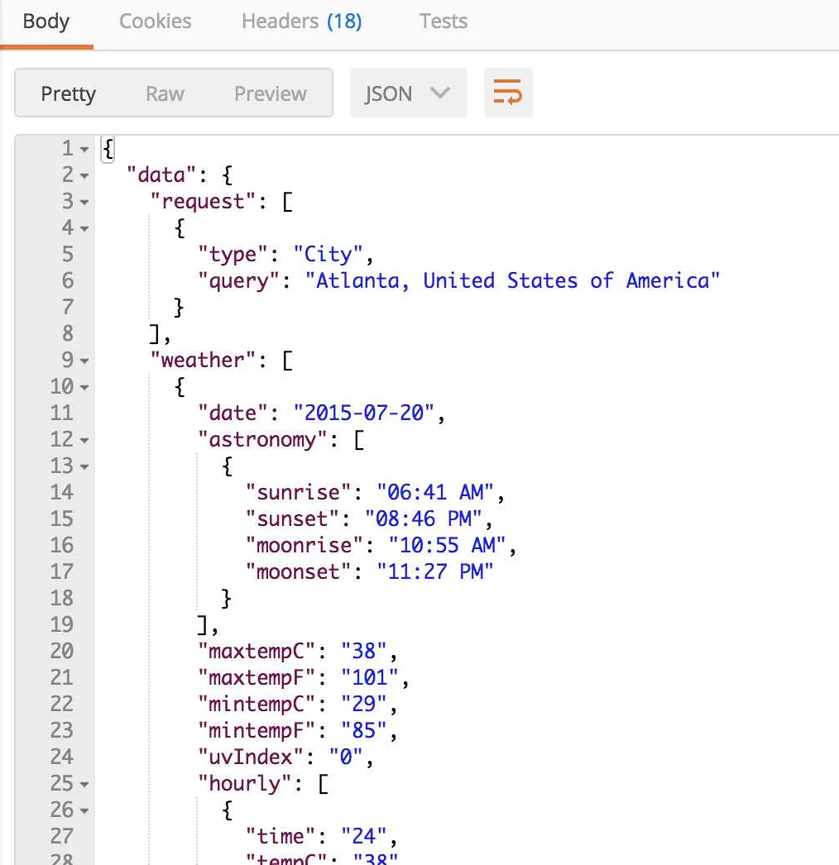Collapse the "weather" array fold arrow
Image resolution: width=839 pixels, height=865 pixels.
pyautogui.click(x=84, y=361)
